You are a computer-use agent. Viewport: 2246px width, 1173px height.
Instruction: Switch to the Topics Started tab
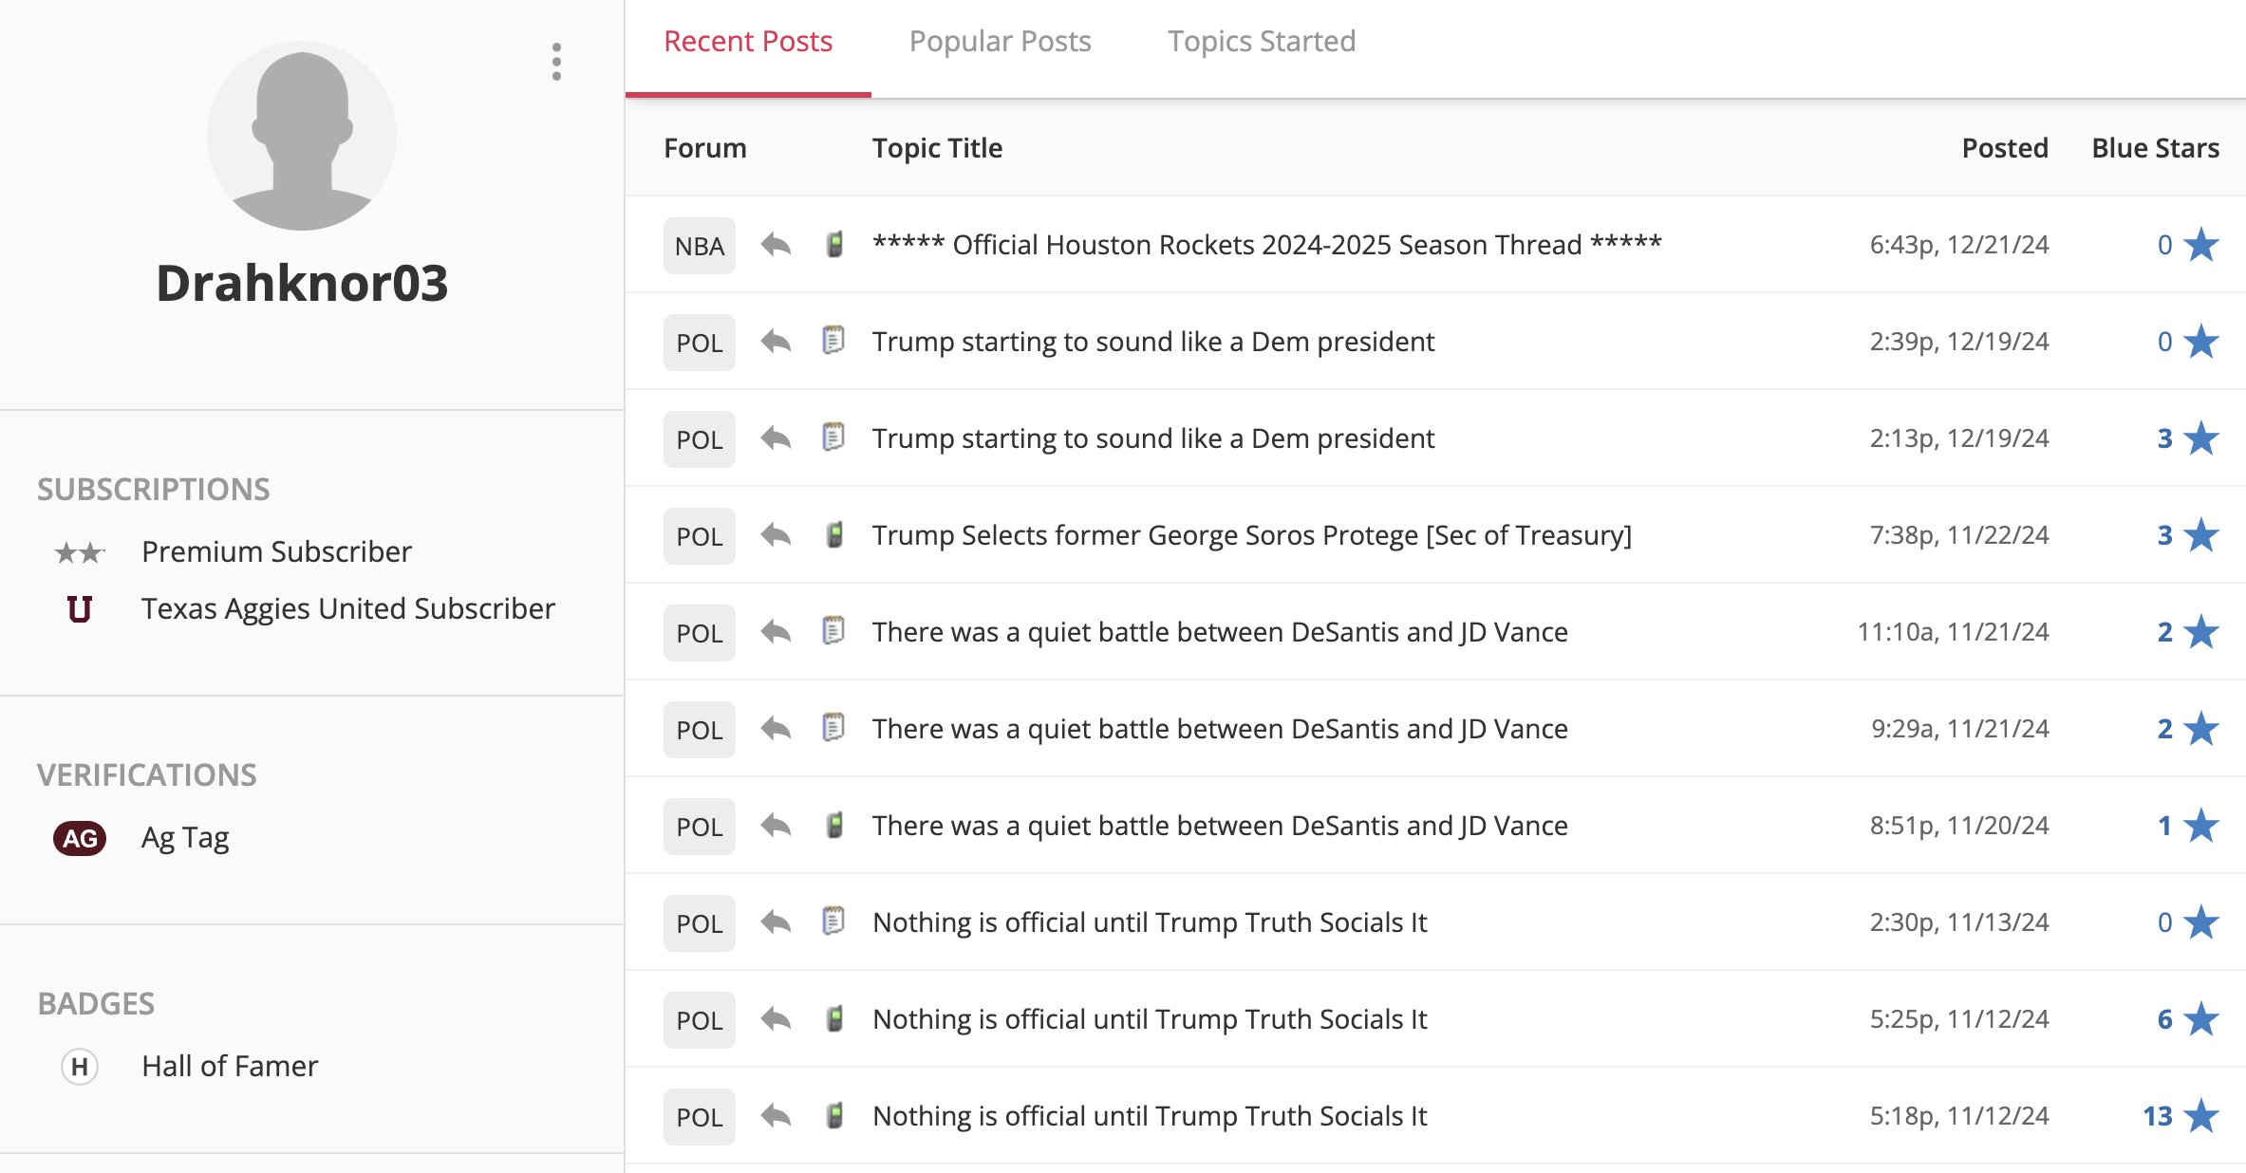click(1261, 42)
